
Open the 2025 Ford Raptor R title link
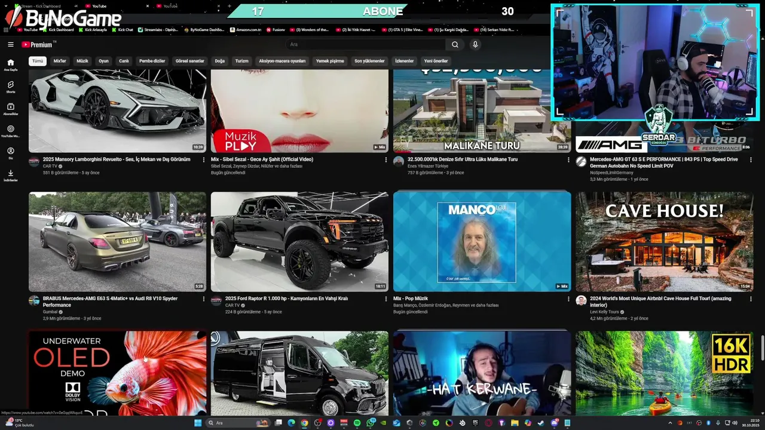point(286,299)
